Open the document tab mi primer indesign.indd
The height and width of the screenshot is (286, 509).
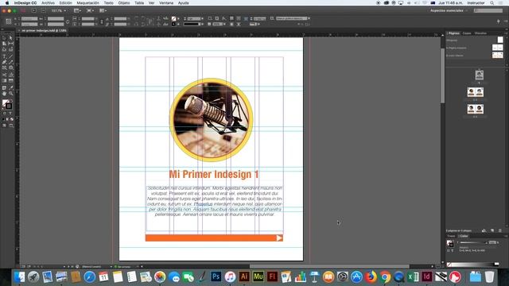coord(45,30)
